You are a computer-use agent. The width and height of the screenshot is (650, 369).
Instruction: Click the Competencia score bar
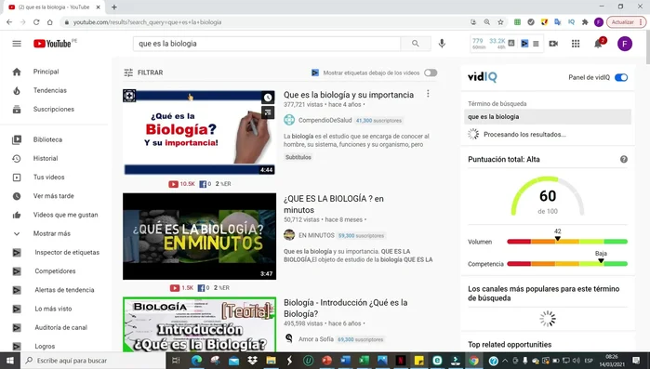[567, 263]
